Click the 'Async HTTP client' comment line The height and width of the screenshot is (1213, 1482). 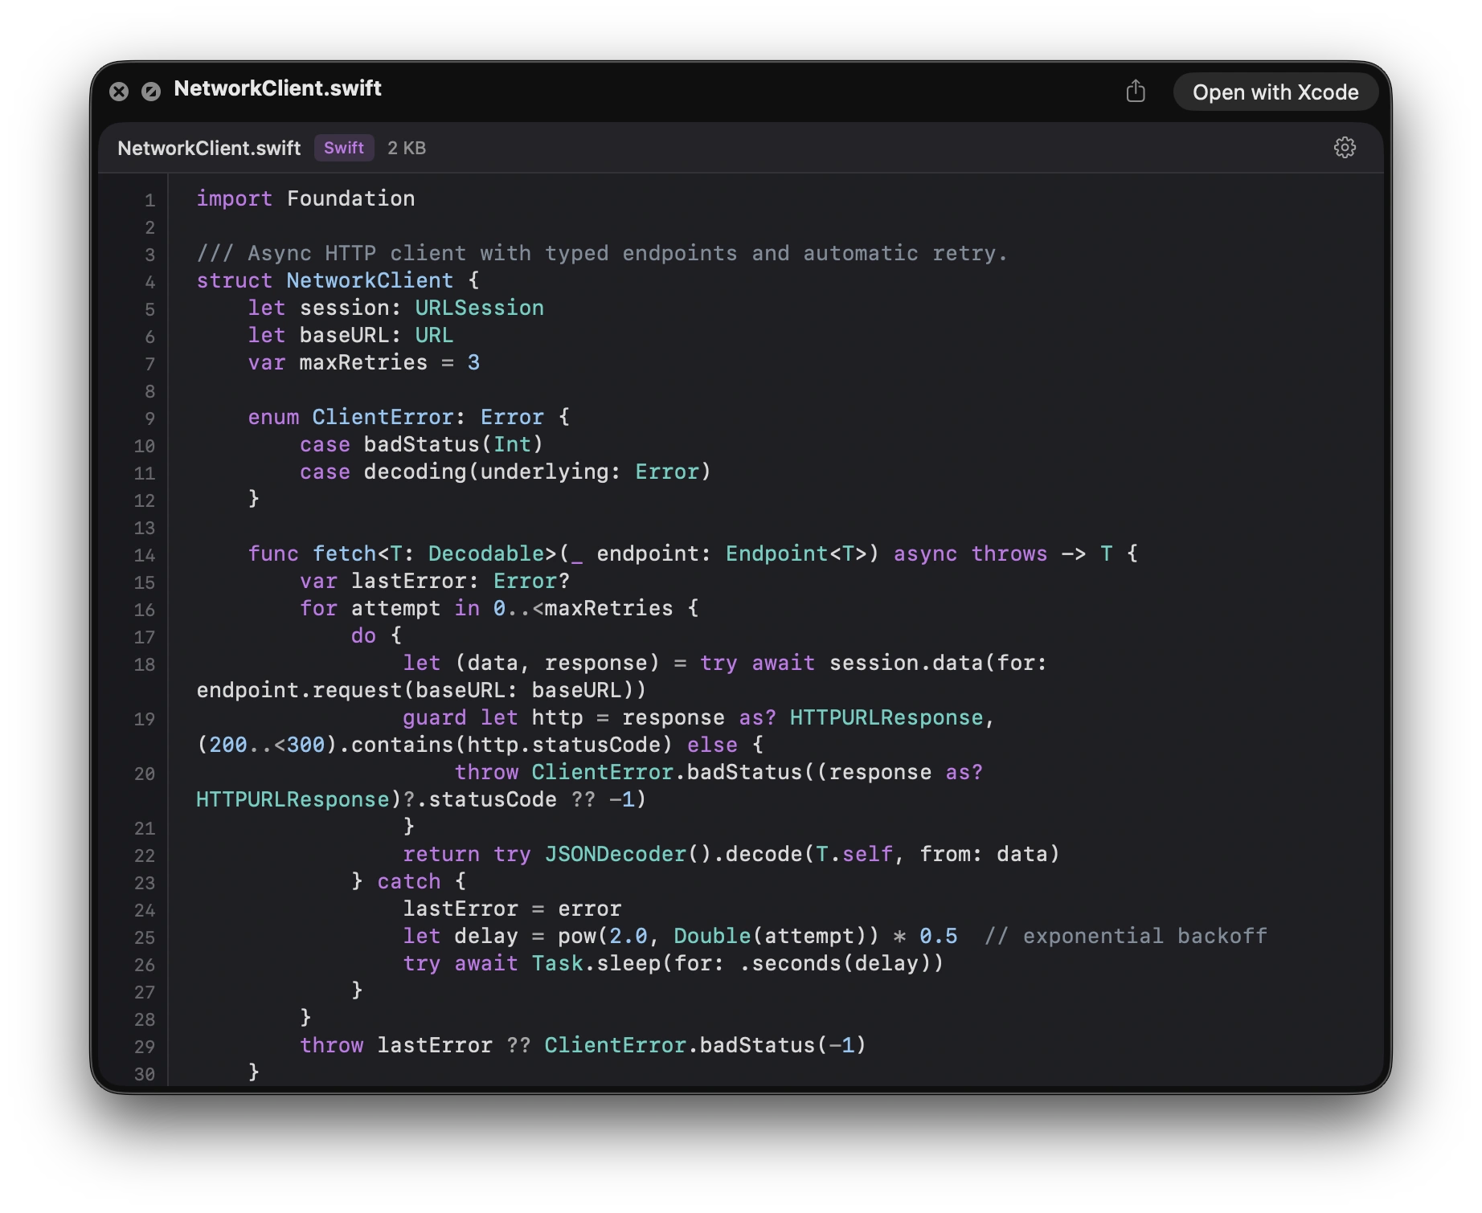coord(602,253)
